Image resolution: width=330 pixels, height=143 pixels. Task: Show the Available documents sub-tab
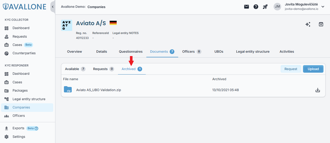pyautogui.click(x=75, y=69)
